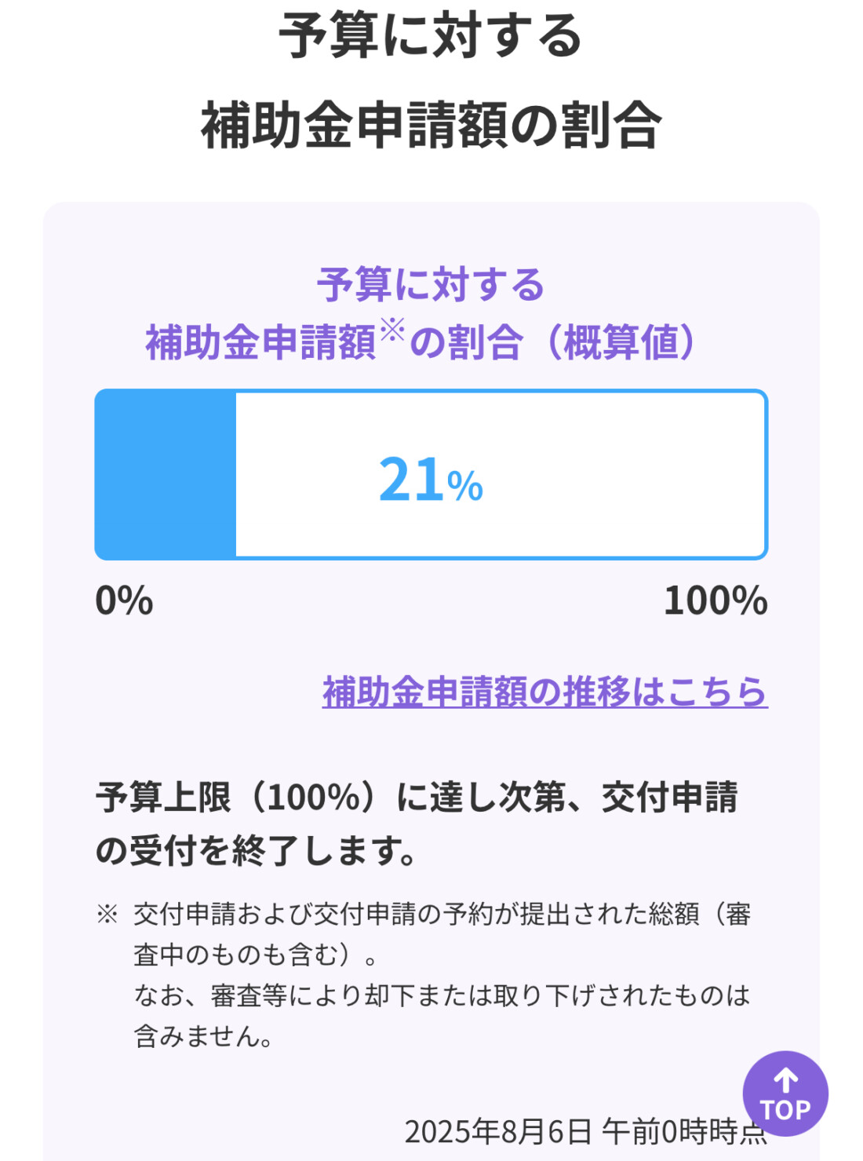Click the superscript ※ mark in the purple heading
The height and width of the screenshot is (1161, 863).
click(392, 329)
